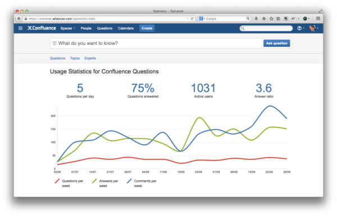Click the Create button
The height and width of the screenshot is (216, 337).
(147, 29)
